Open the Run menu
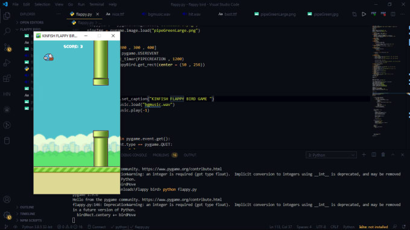 point(81,4)
